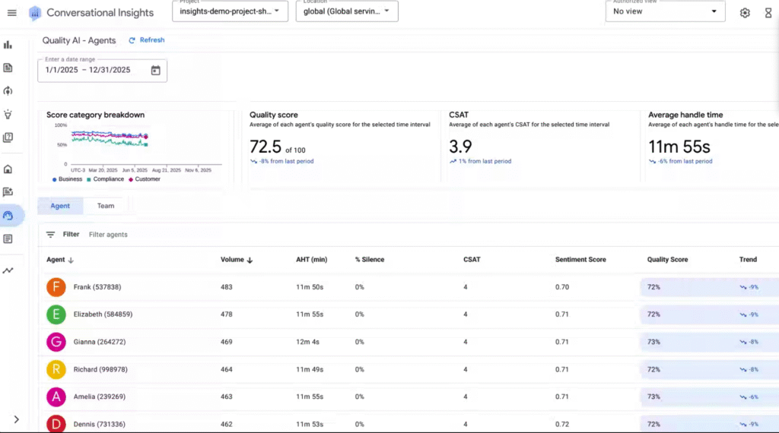This screenshot has height=433, width=779.
Task: Open the circular arrow sidebar icon below the conversations icon
Action: (x=8, y=90)
